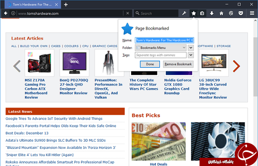Select GRAPHIC CARDS category
Viewport: 258px width, 166px height.
coord(104,46)
